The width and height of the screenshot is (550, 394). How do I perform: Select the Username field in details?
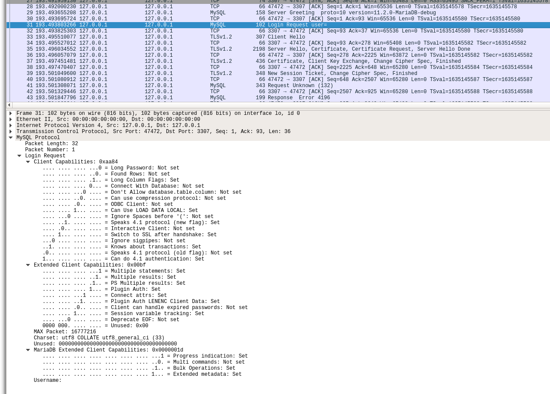point(48,381)
